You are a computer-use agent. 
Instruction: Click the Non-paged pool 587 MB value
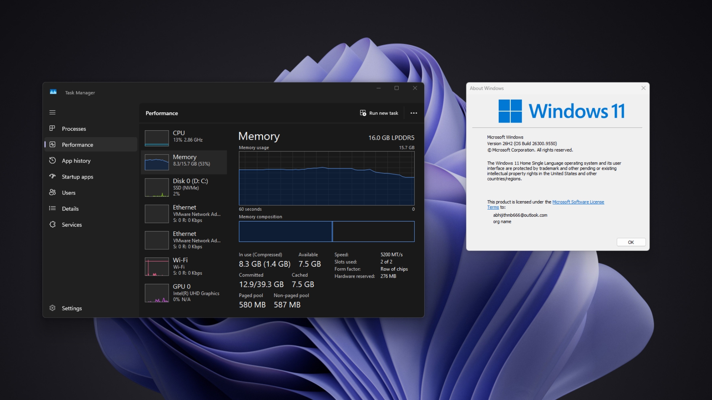(287, 305)
